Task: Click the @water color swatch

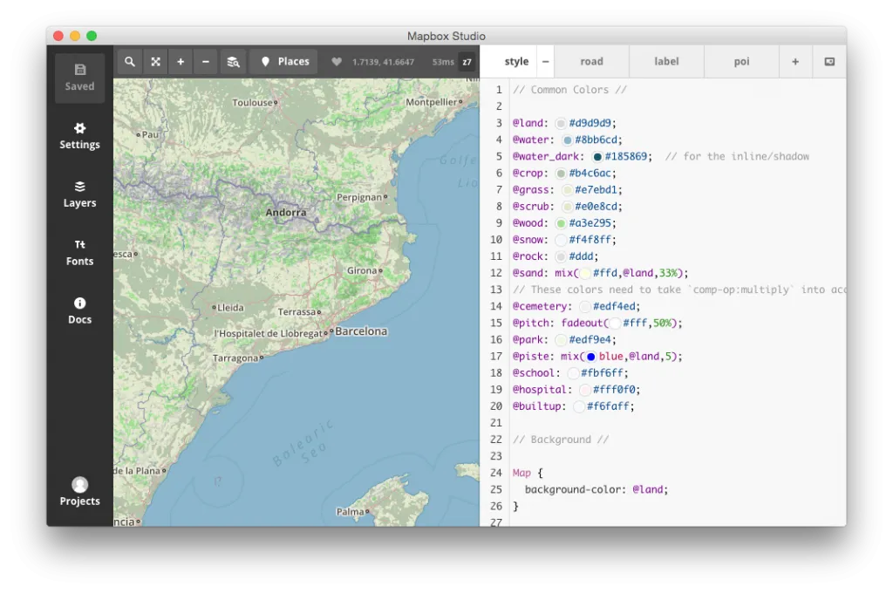Action: click(x=567, y=140)
